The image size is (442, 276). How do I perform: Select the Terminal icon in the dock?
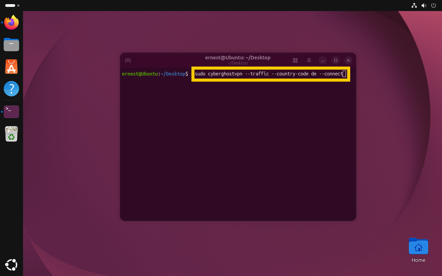[11, 111]
